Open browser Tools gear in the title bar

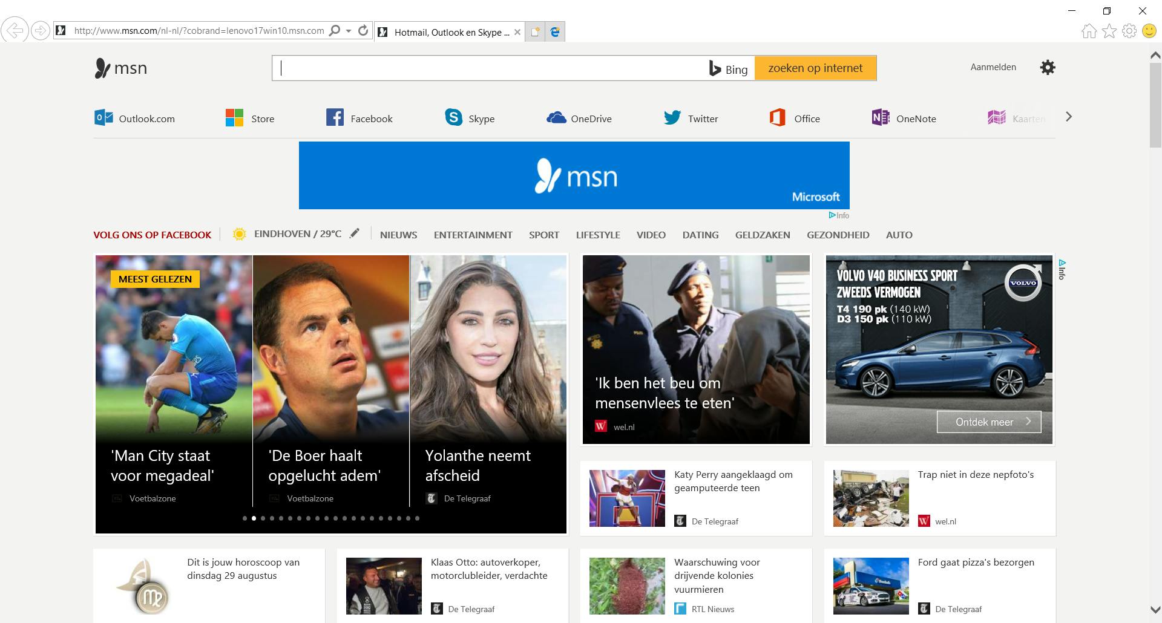1129,31
